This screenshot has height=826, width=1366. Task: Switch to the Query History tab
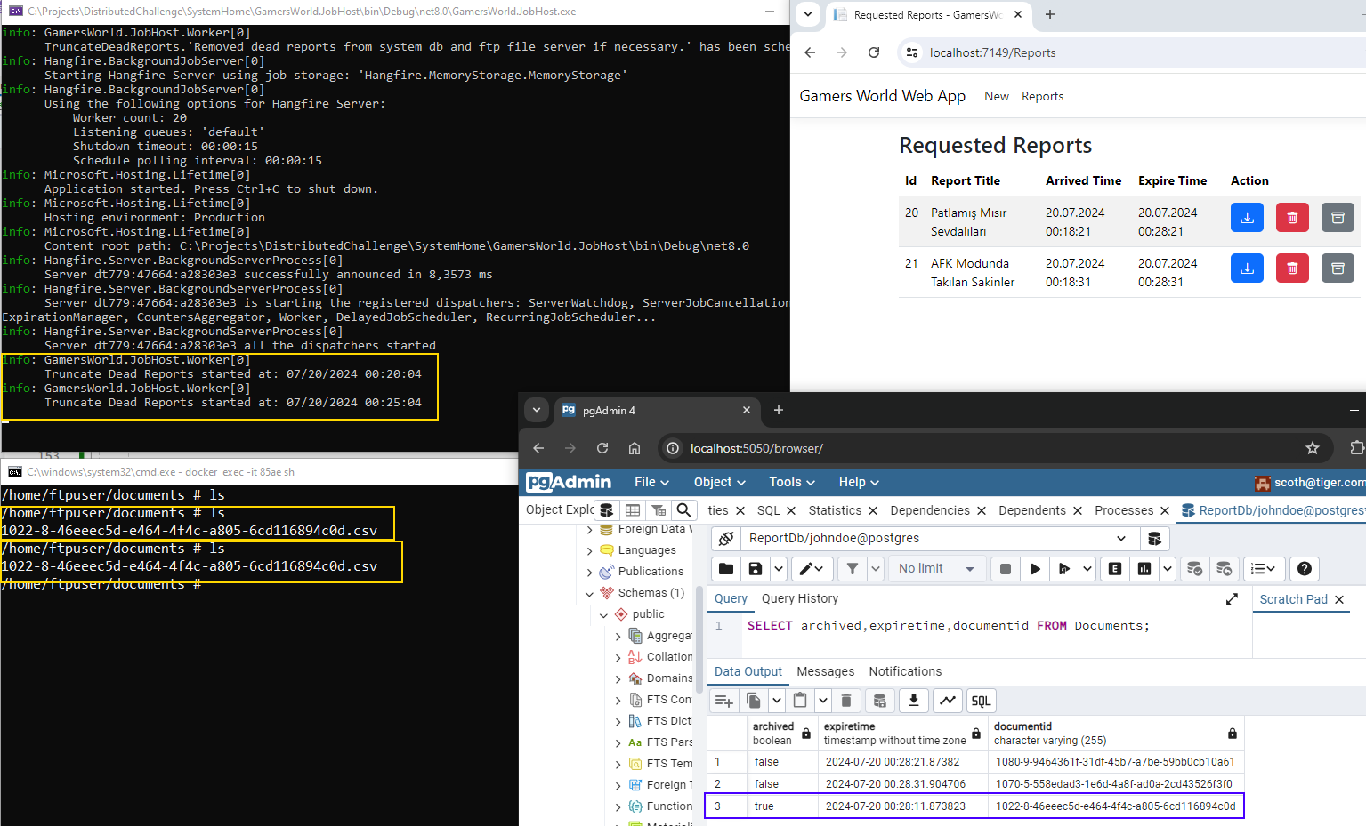pos(799,598)
